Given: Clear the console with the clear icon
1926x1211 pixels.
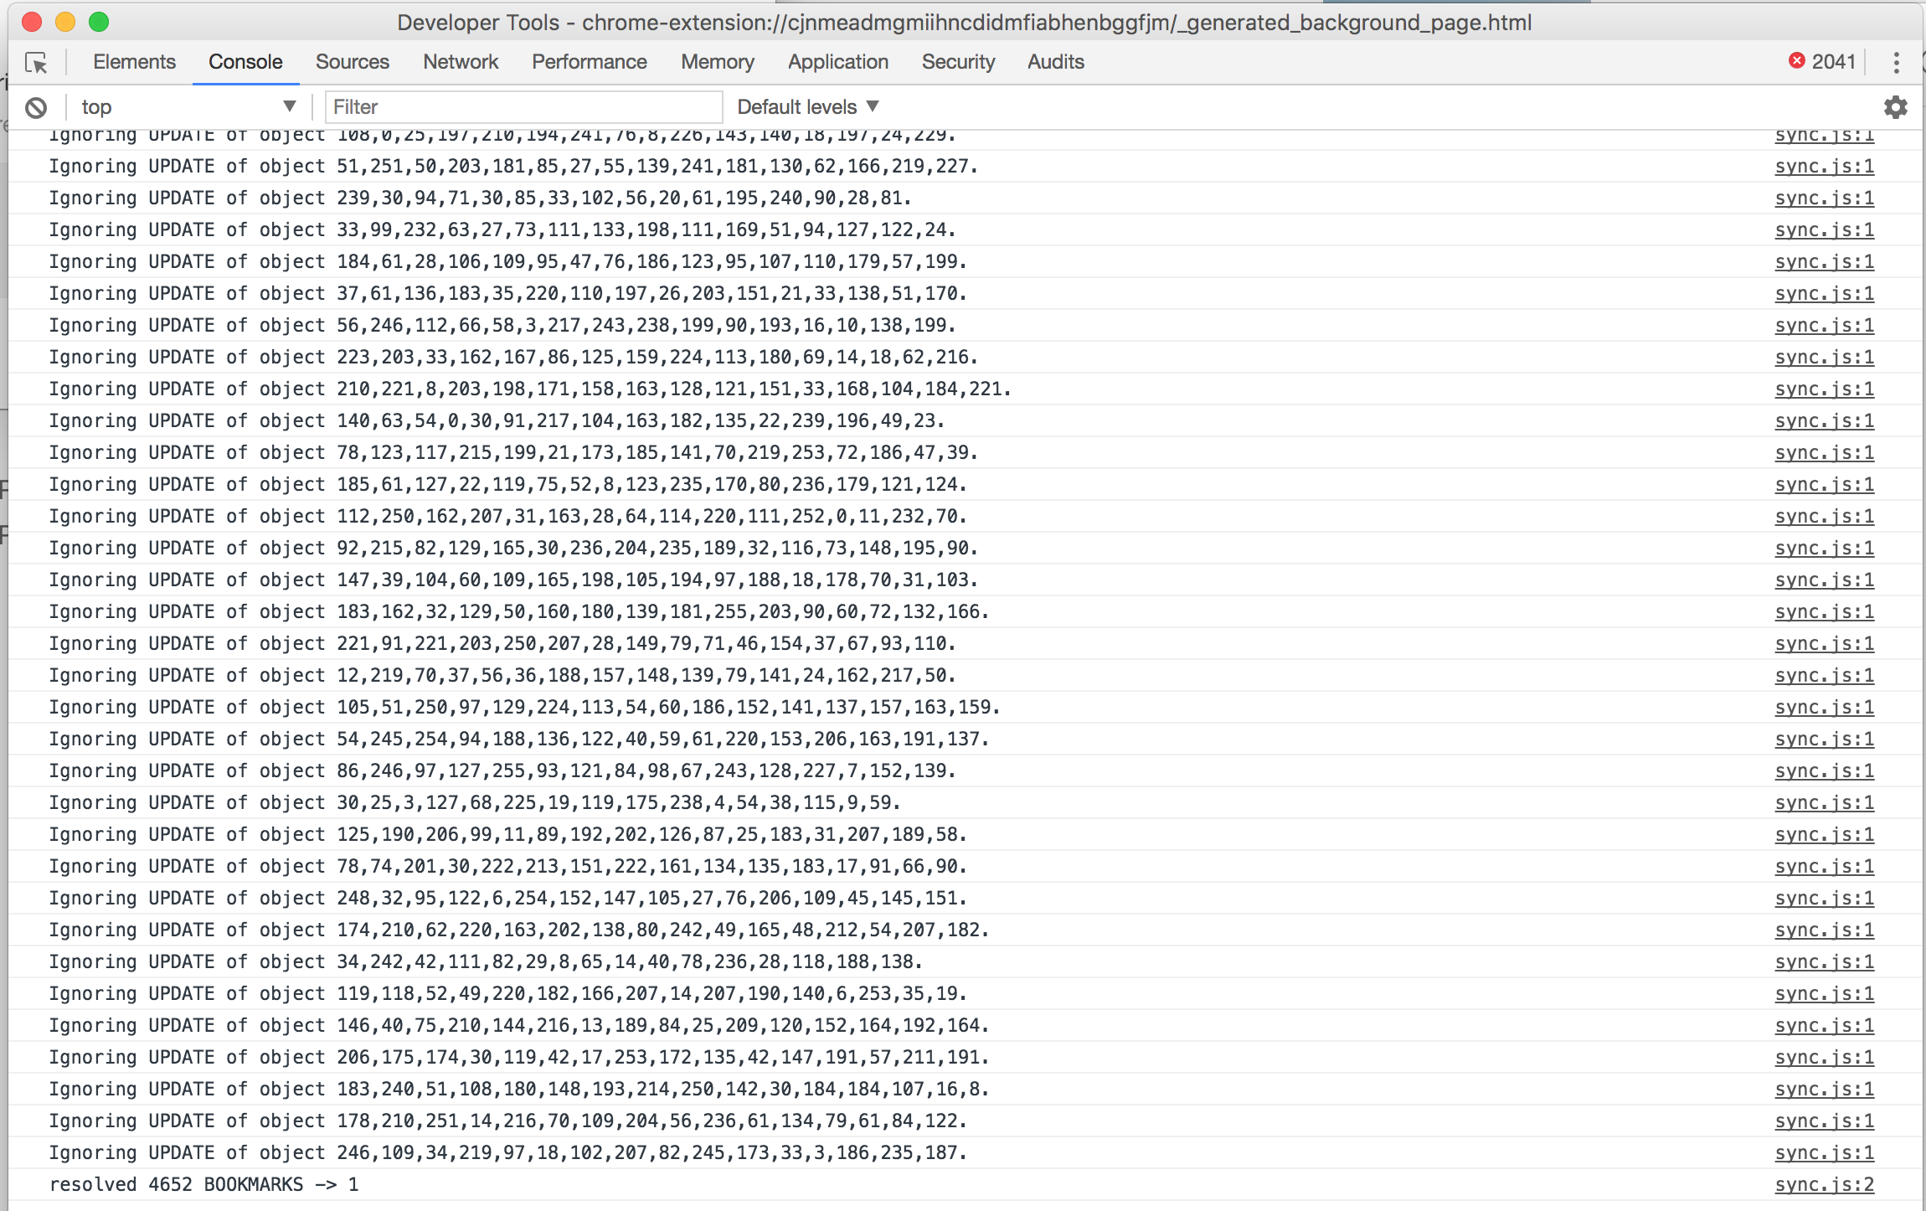Looking at the screenshot, I should [x=36, y=107].
